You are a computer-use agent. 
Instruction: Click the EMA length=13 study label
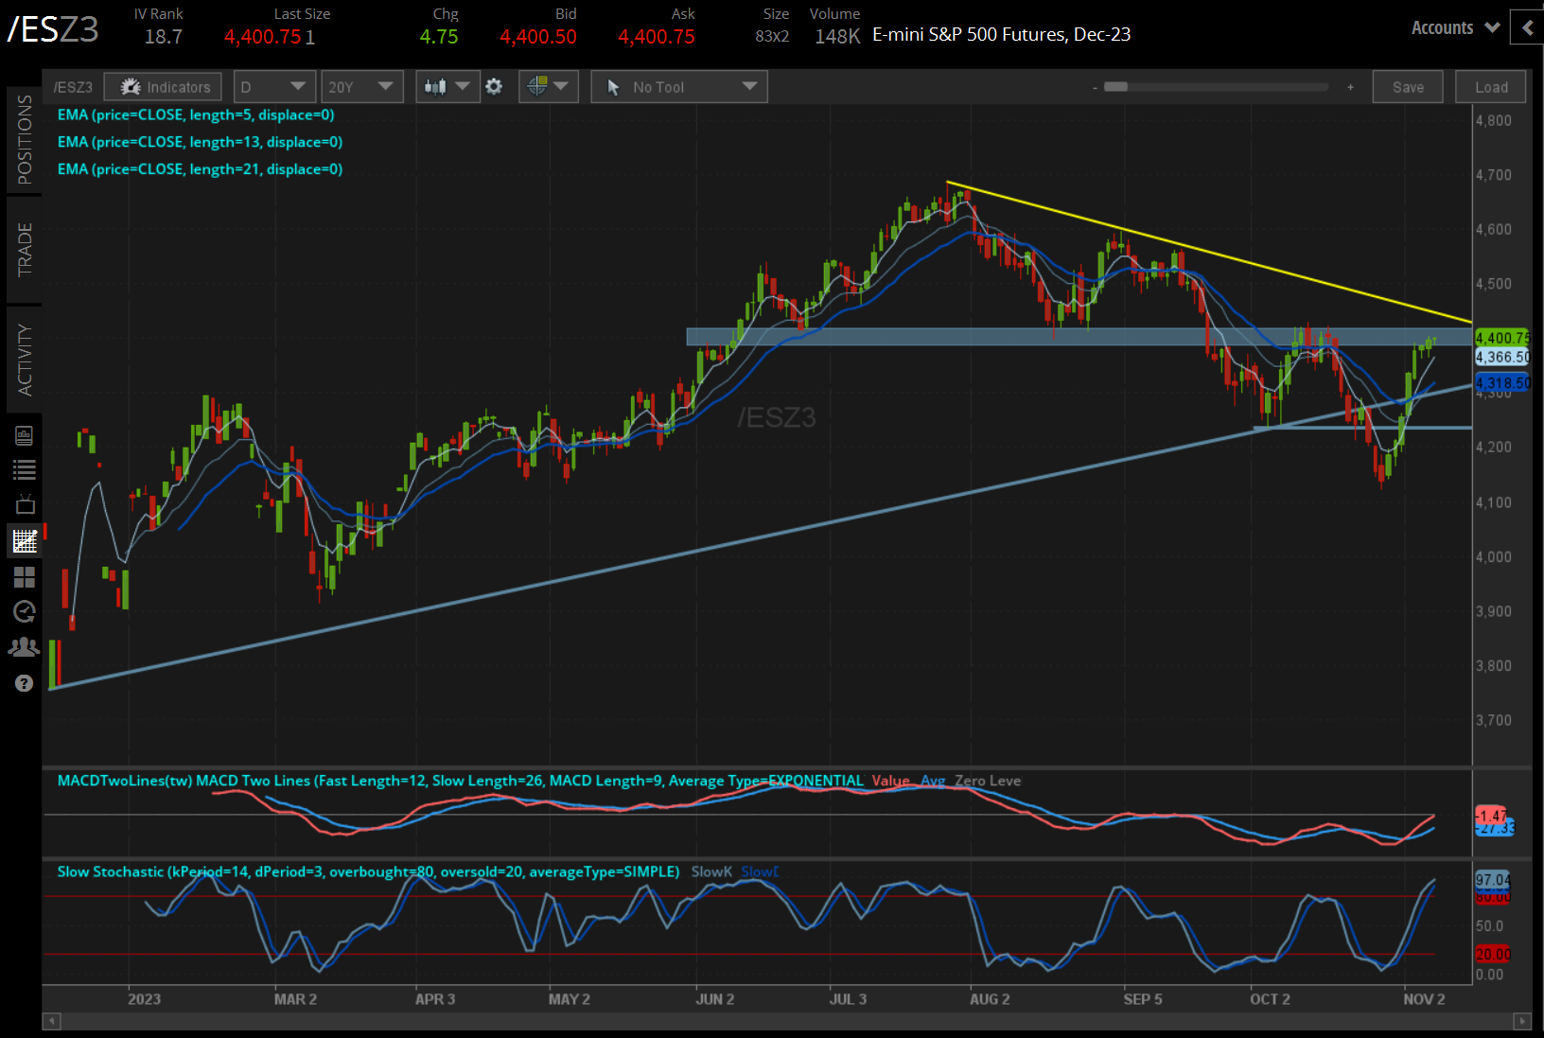(200, 142)
